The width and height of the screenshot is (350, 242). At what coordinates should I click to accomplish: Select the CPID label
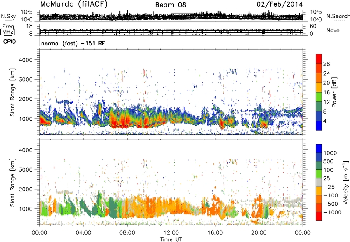pyautogui.click(x=10, y=41)
